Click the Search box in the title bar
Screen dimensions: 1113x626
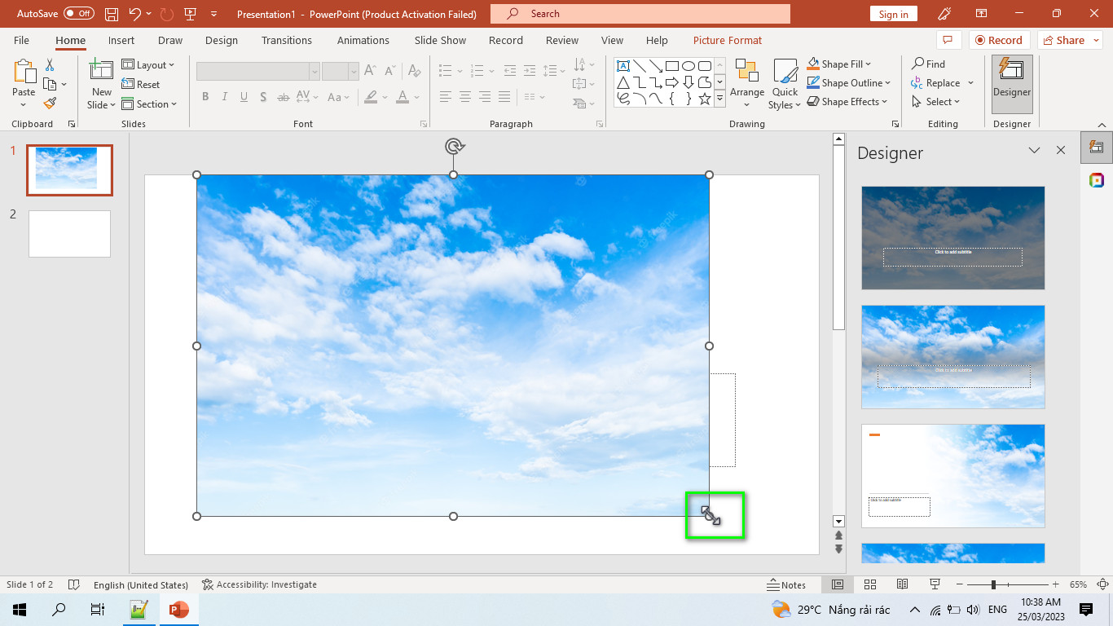tap(640, 14)
